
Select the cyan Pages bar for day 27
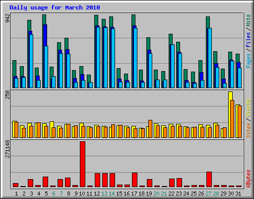210,58
